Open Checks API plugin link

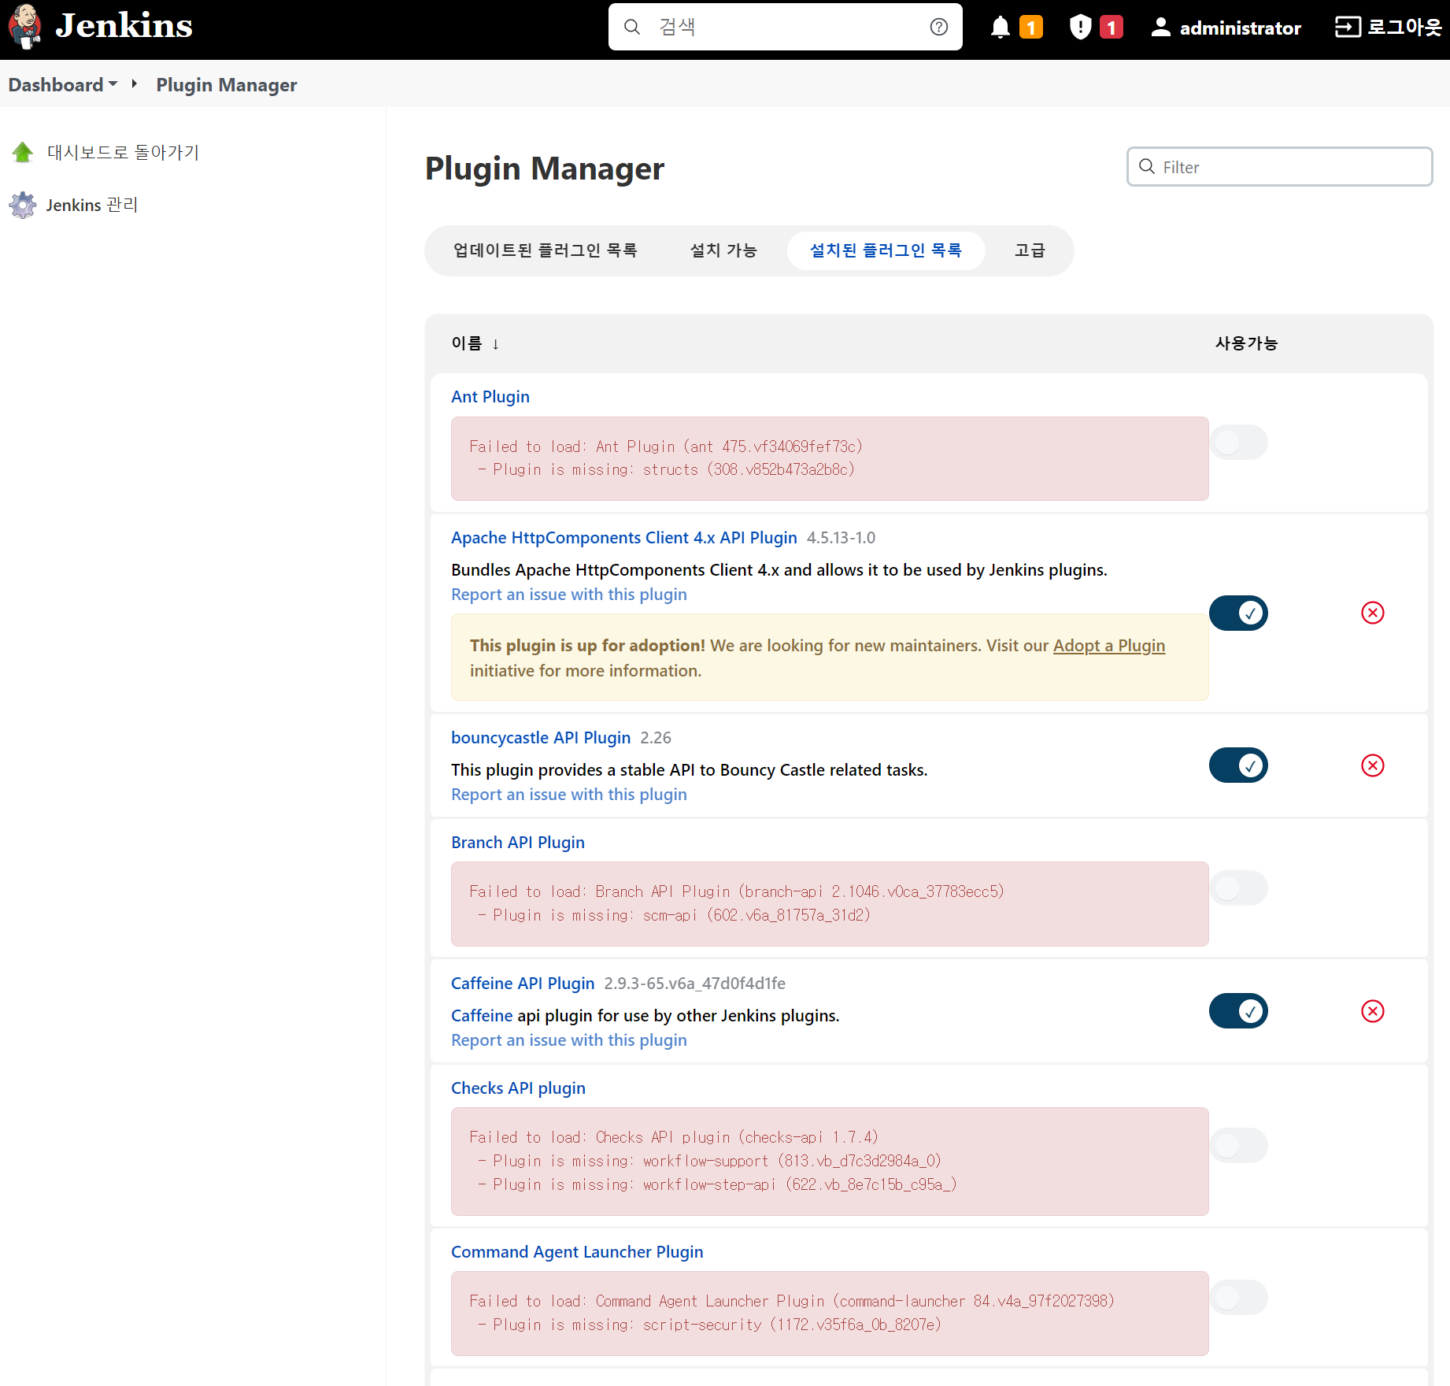click(x=518, y=1088)
